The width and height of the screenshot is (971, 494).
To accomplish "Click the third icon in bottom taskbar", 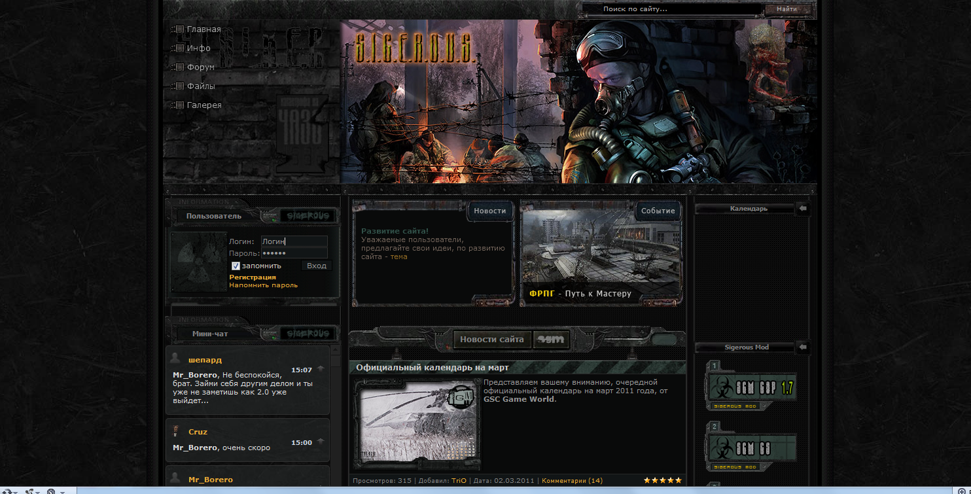I will click(x=52, y=491).
